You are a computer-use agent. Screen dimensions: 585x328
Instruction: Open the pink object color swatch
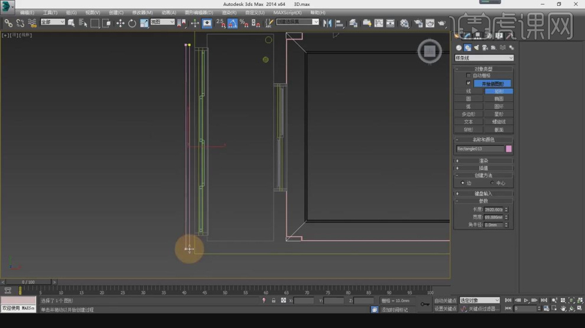(x=509, y=149)
